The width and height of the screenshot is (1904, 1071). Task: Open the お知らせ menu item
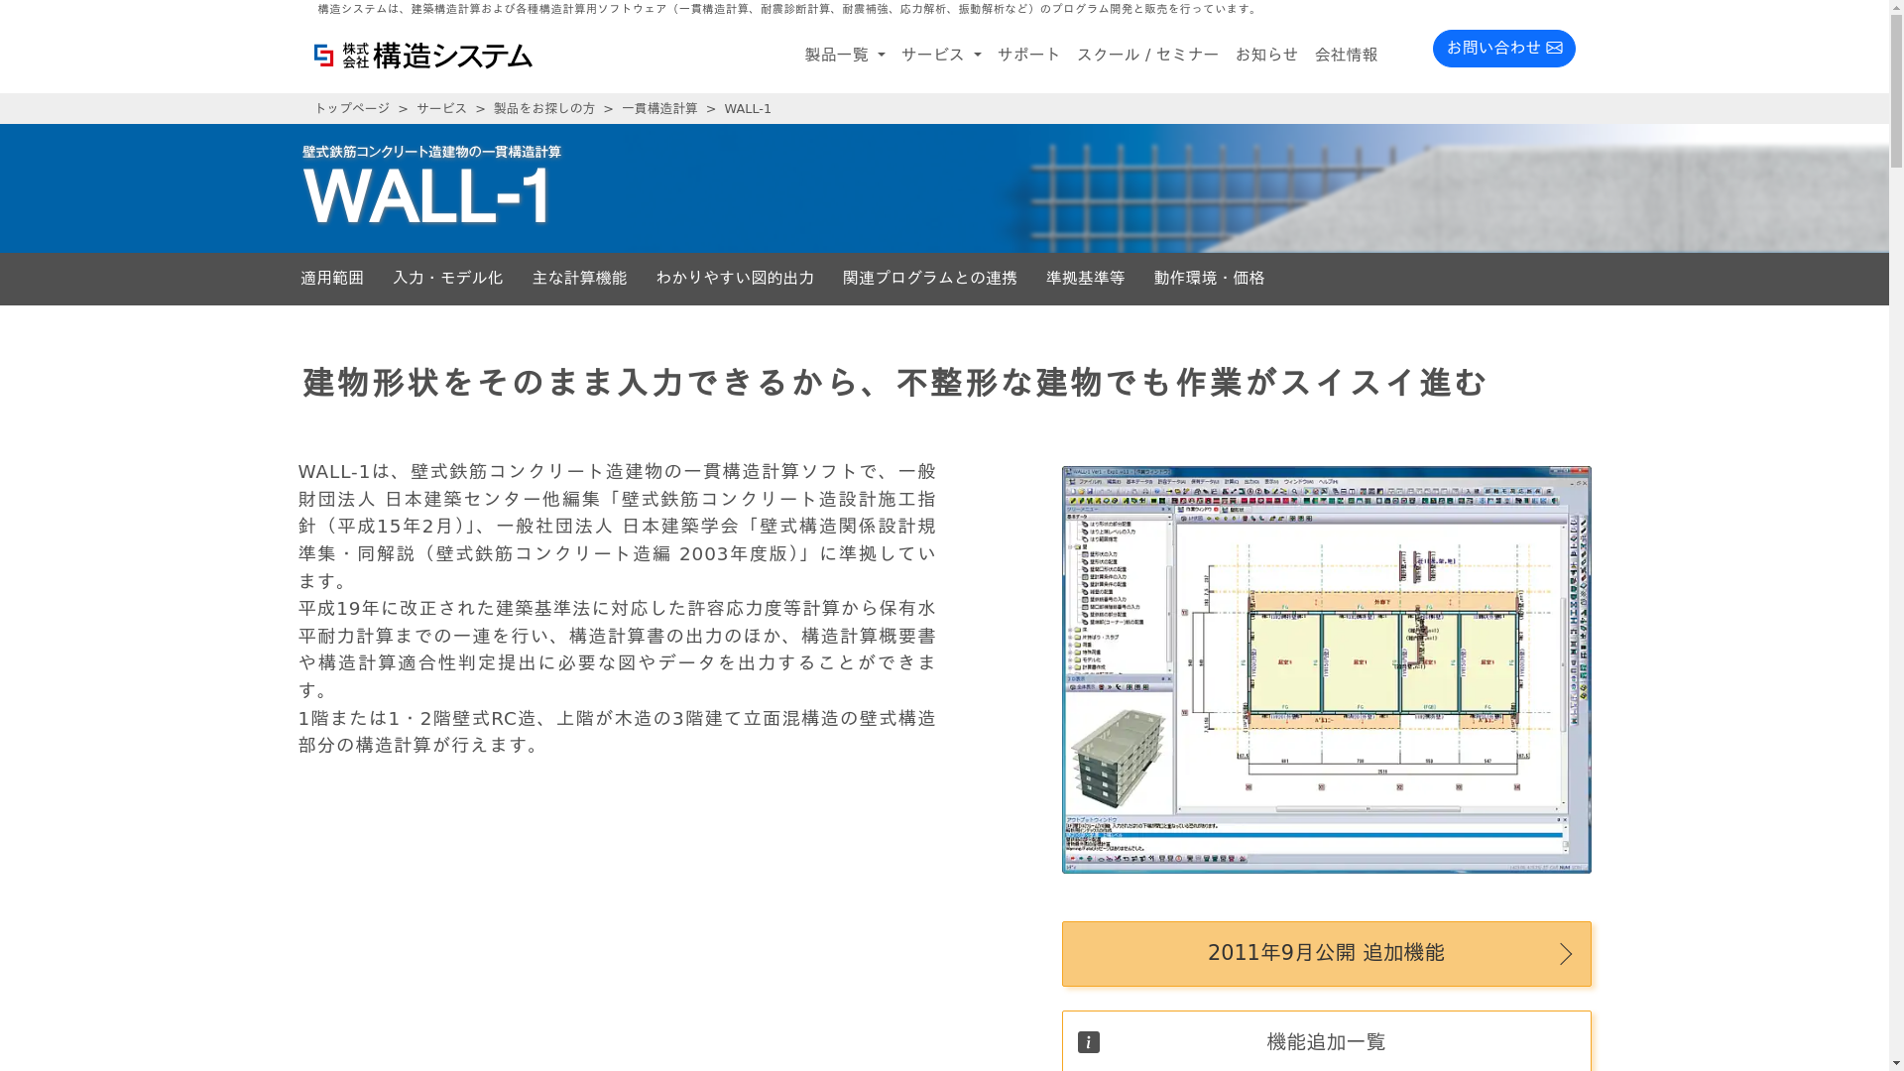1266,55
